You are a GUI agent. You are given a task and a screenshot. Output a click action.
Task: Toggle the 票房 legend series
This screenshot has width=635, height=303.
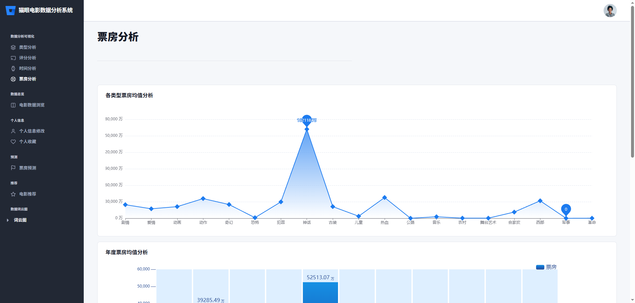pyautogui.click(x=546, y=267)
